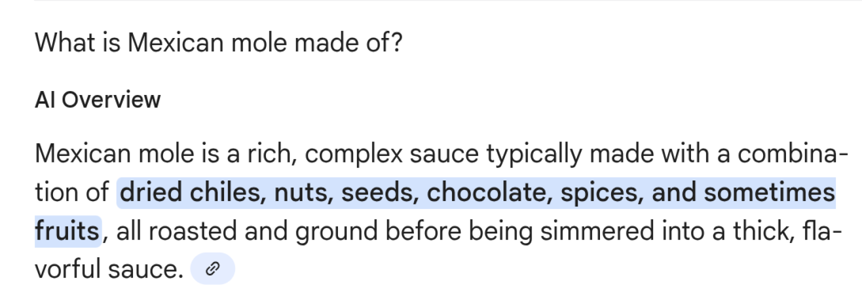The height and width of the screenshot is (300, 862).
Task: Click the word "typically" in the overview
Action: (534, 153)
